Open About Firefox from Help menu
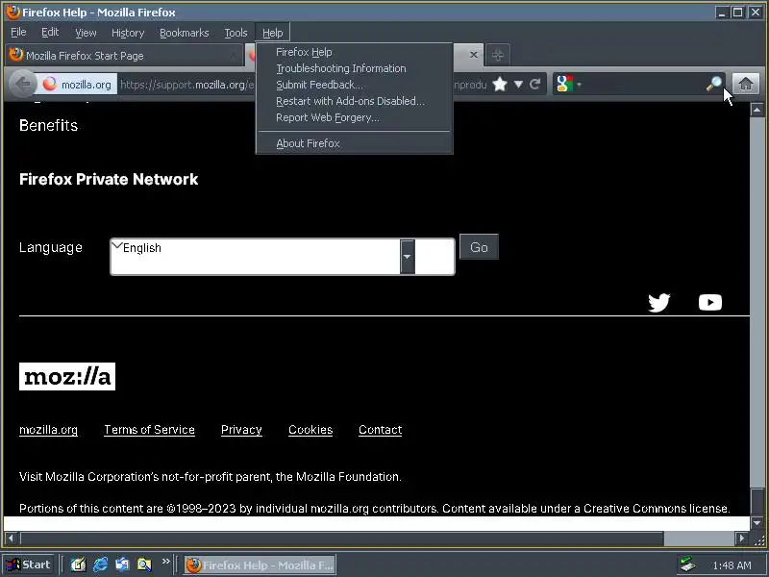 coord(354,143)
